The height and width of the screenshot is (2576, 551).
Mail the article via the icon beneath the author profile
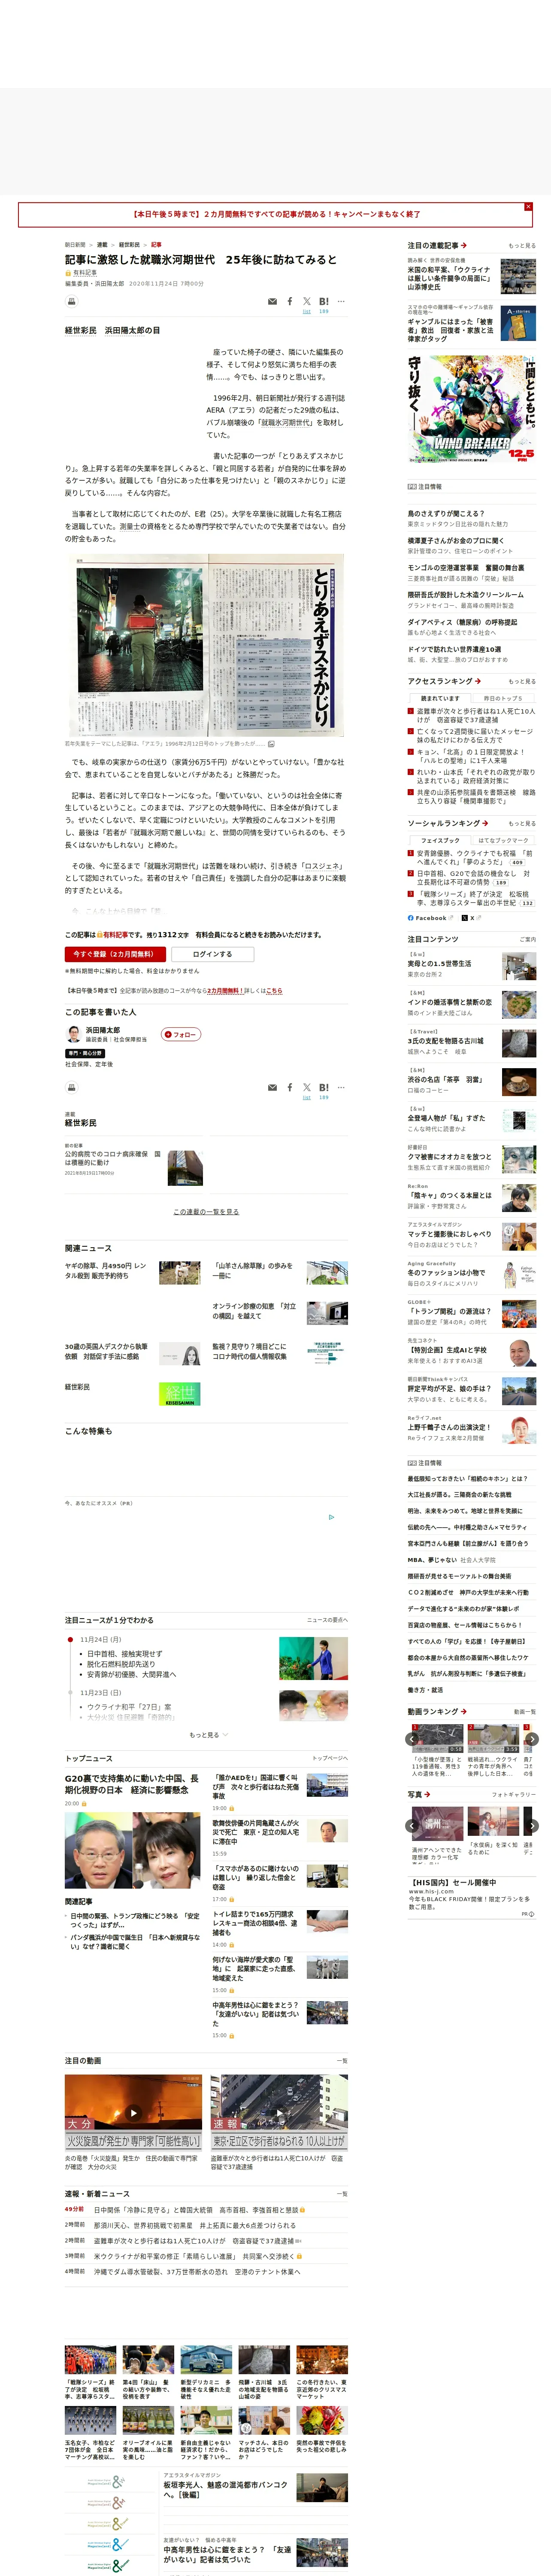(272, 1087)
